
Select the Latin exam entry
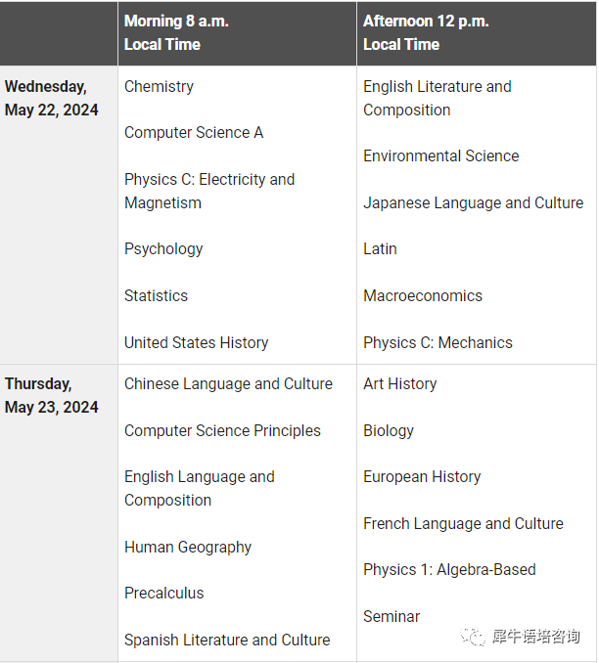click(x=380, y=249)
